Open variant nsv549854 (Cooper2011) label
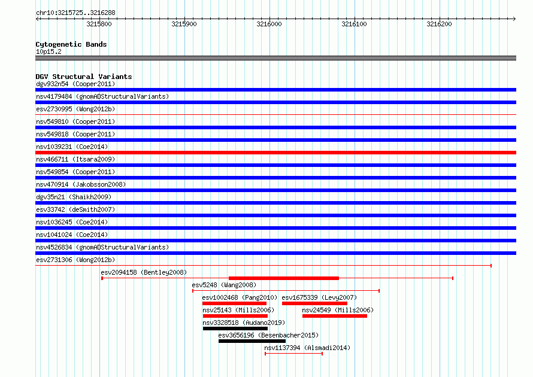The image size is (533, 377). click(x=75, y=172)
